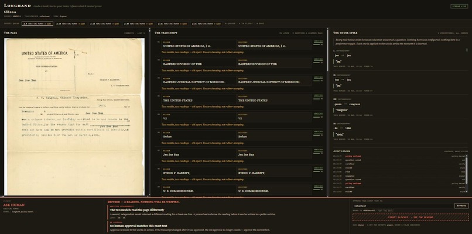Select reader reading 'THE UNITED STATES' line 04
Screen dimensions: 472x234
coord(199,99)
